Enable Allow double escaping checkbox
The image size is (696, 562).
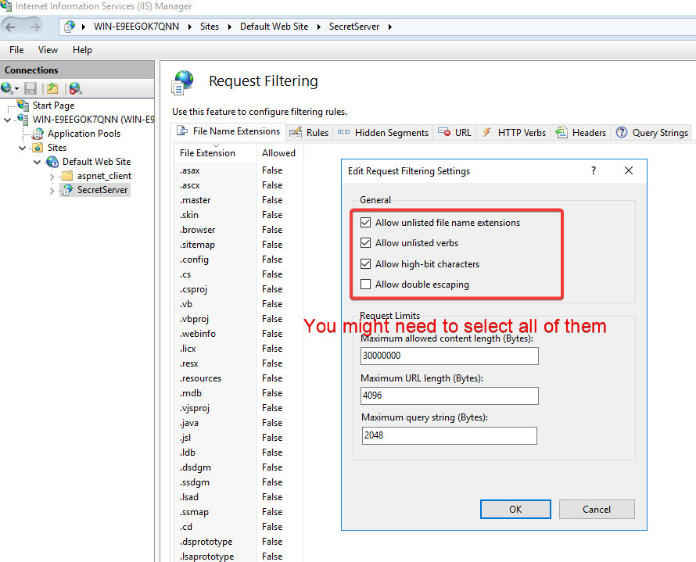tap(365, 284)
